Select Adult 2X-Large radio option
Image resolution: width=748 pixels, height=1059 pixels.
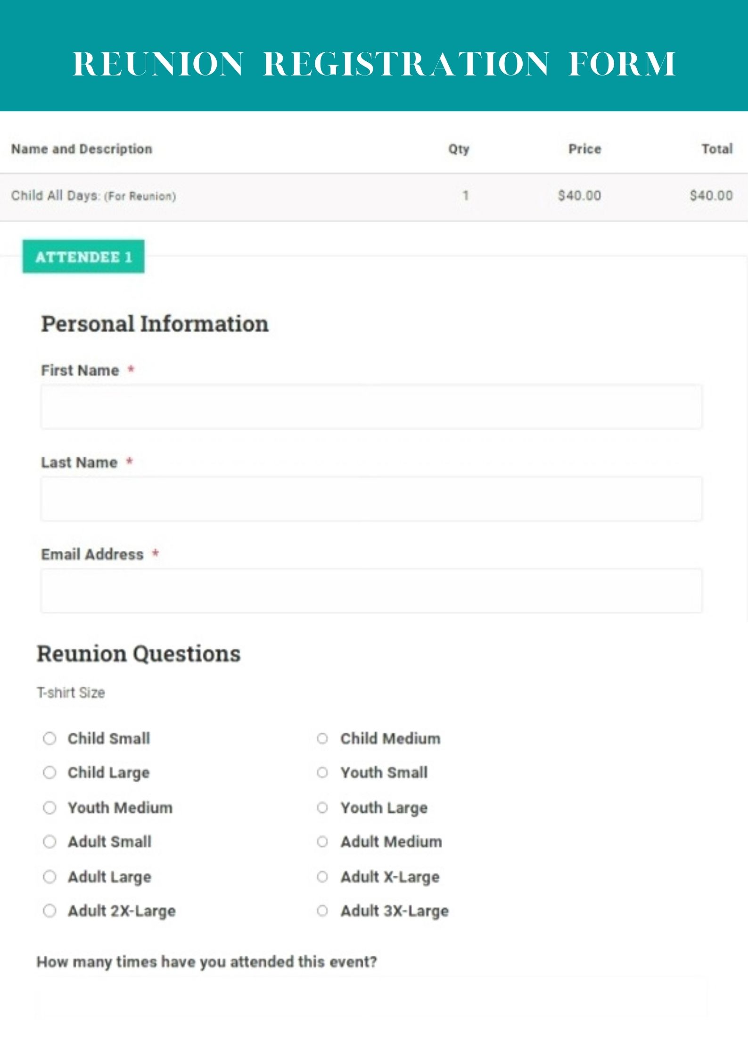(49, 911)
